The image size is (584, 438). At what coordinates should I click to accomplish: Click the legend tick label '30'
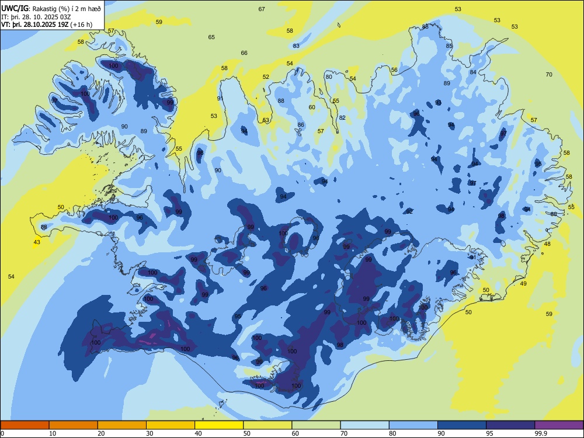[150, 433]
